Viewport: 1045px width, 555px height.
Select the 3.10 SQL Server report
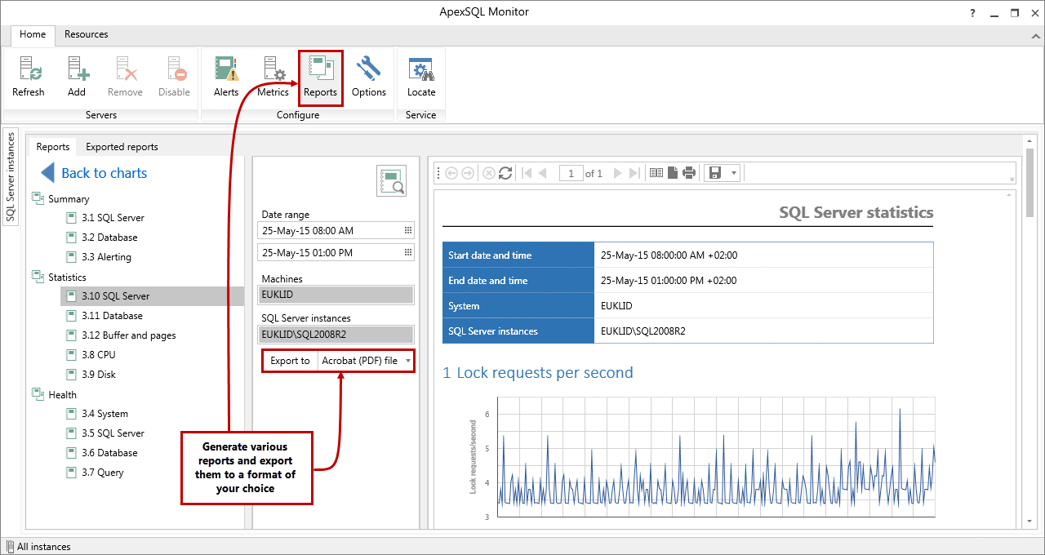coord(152,296)
